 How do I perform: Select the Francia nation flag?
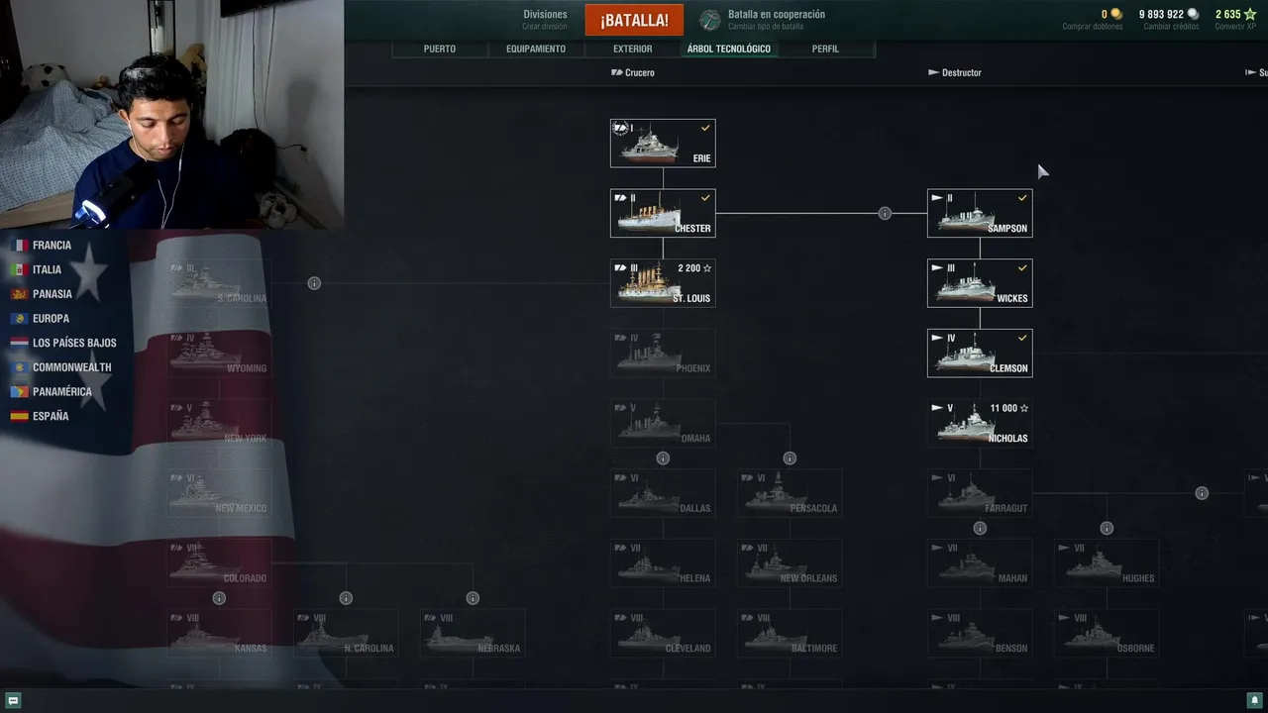[x=19, y=246]
